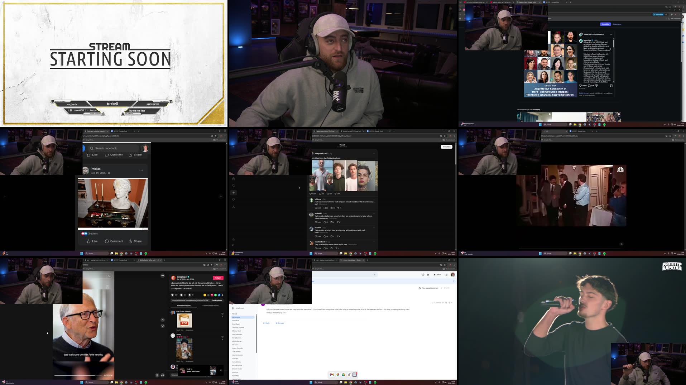Click the notifications heart in the Threads sidebar

[x=234, y=199]
